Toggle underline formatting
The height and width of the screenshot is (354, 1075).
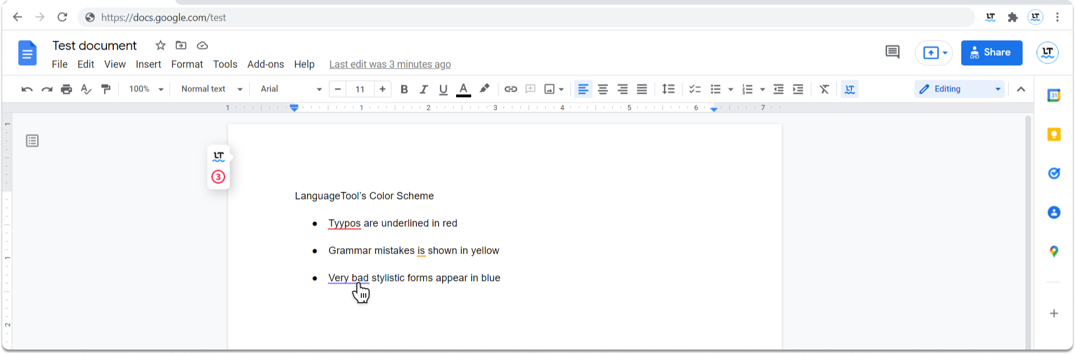(443, 89)
